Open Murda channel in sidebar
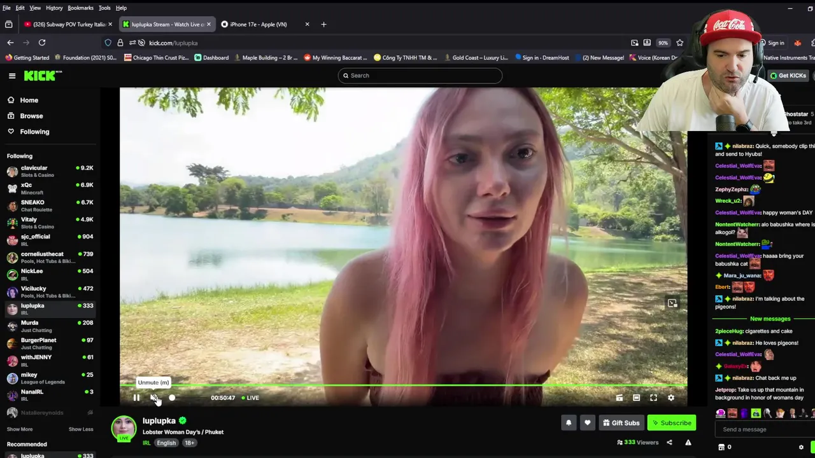 pos(50,326)
